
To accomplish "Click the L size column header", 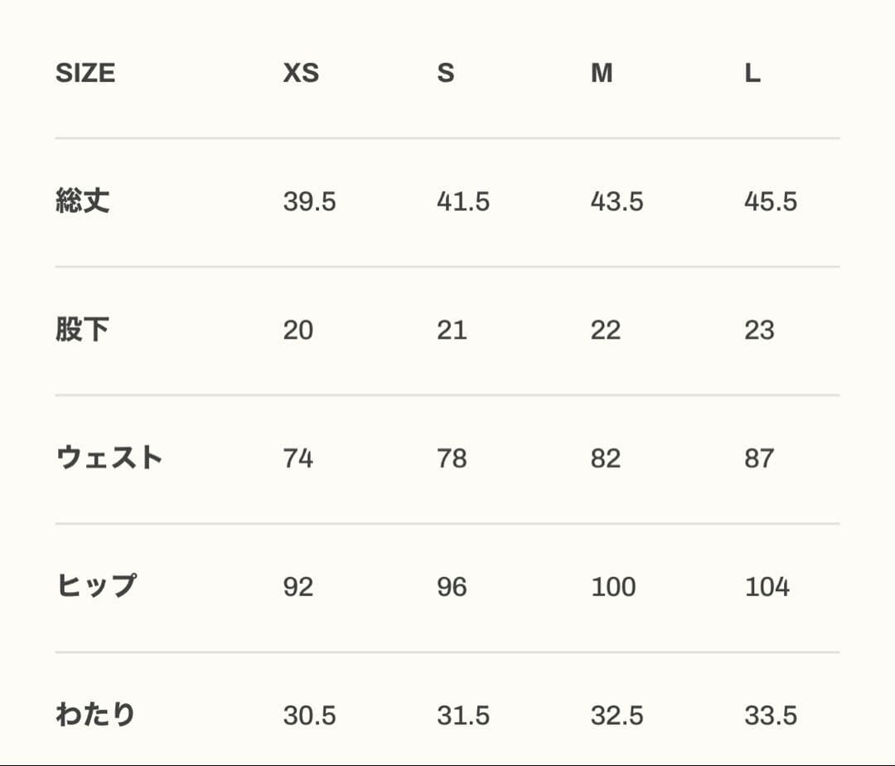I will pos(752,74).
